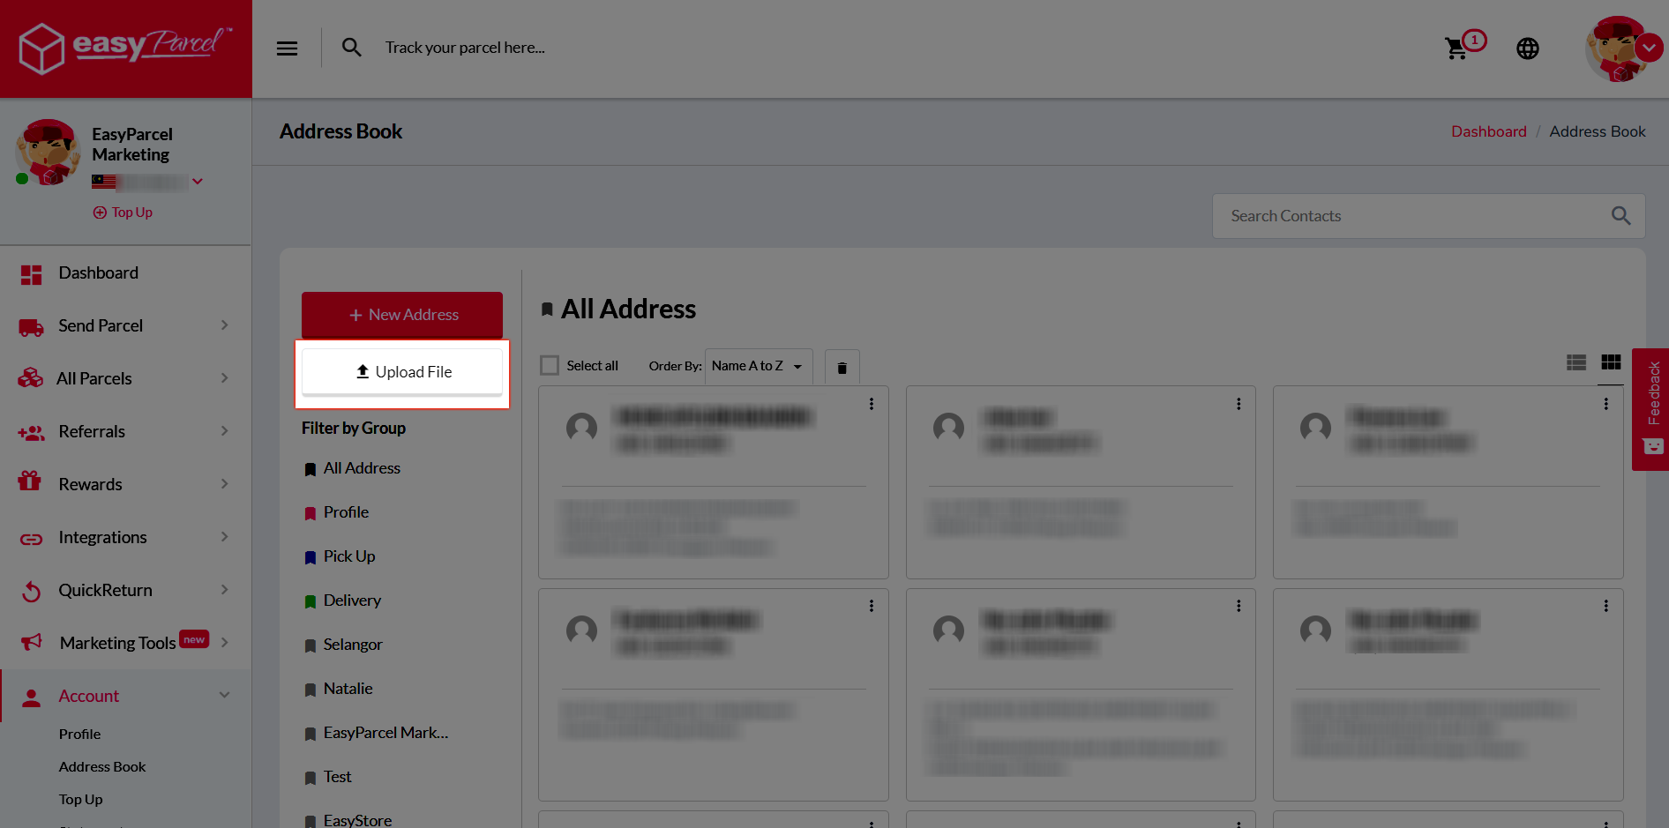
Task: Click the Send Parcel truck icon
Action: tap(31, 327)
